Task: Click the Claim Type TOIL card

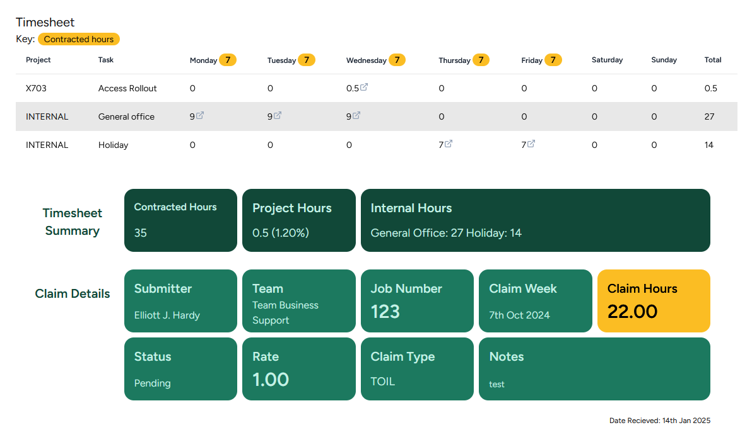Action: [417, 369]
